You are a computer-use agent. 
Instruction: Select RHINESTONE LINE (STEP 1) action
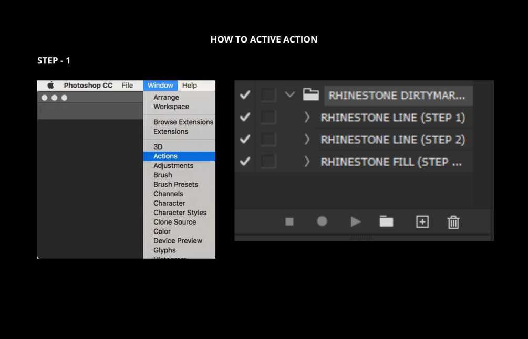pyautogui.click(x=392, y=118)
